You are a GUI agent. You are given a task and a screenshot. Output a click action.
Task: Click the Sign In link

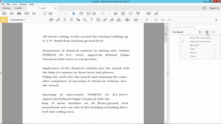(214, 8)
